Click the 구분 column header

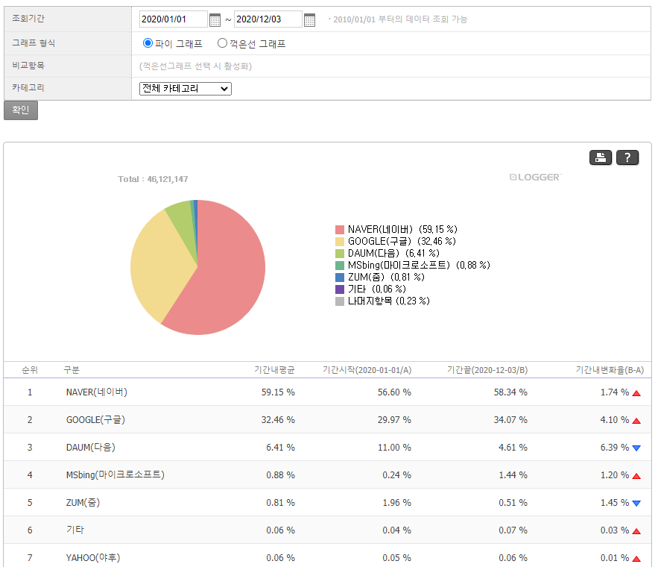72,370
